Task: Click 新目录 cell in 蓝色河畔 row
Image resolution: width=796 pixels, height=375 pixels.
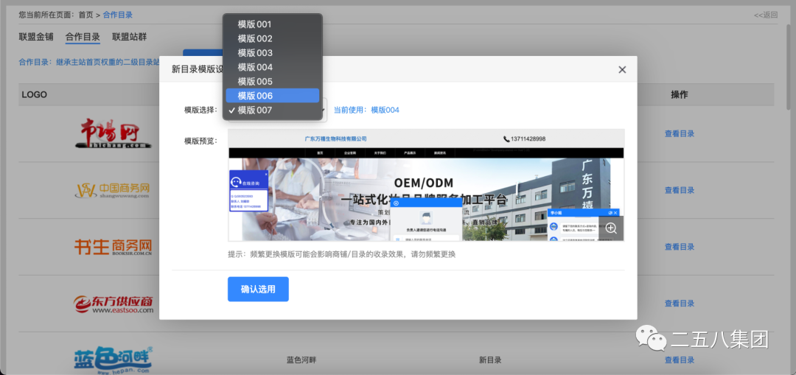Action: pyautogui.click(x=490, y=360)
